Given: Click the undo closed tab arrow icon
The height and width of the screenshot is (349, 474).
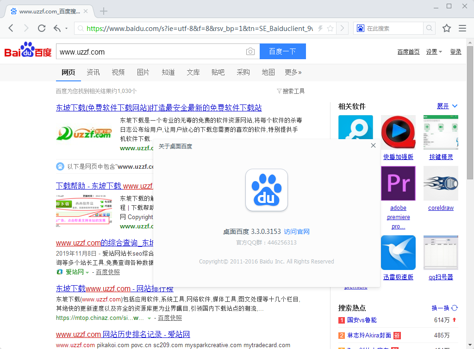Looking at the screenshot, I should pos(57,28).
